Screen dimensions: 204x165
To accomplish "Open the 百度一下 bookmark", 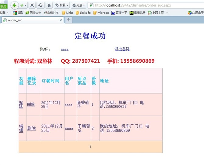I will pyautogui.click(x=119, y=13).
